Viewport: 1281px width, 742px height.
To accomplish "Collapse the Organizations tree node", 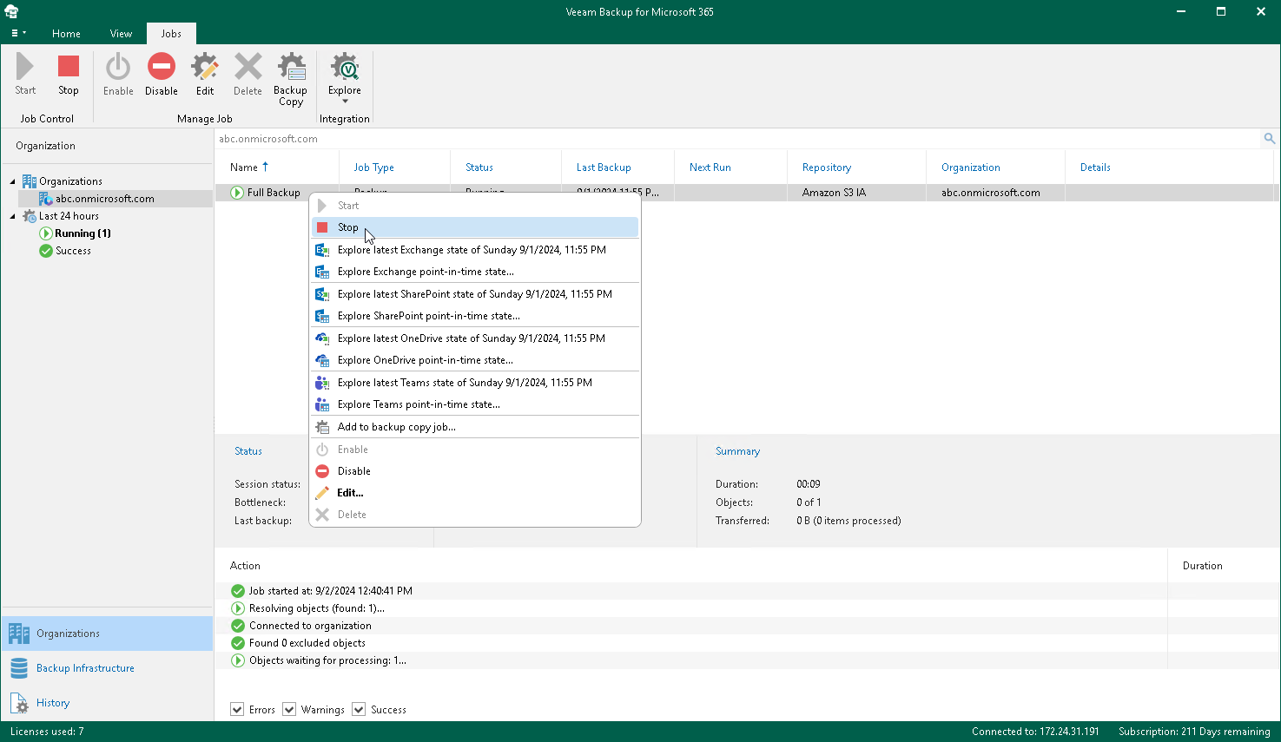I will point(13,181).
